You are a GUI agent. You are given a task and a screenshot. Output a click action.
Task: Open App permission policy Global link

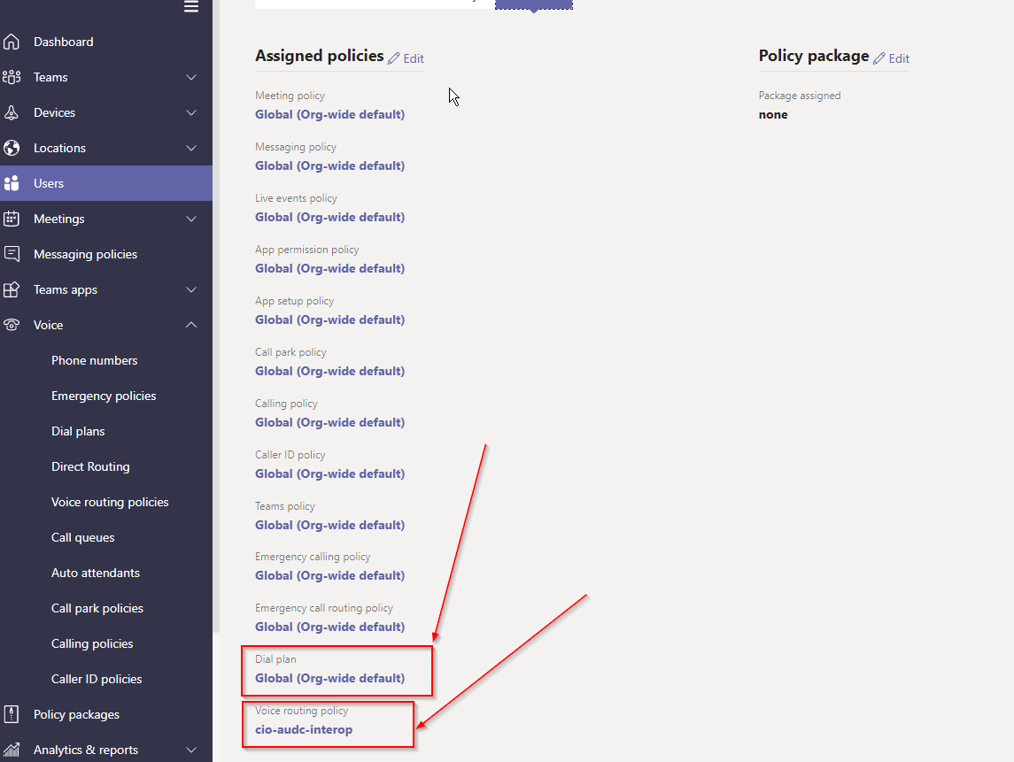(329, 268)
